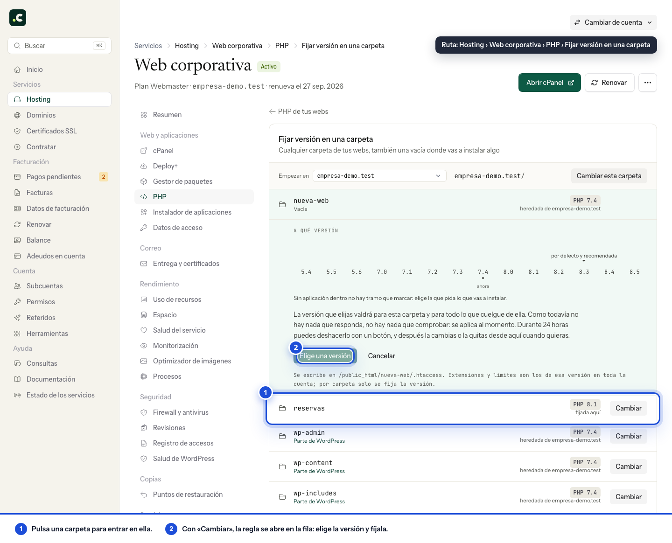
Task: Choose PHP version 7.2 in the version picker
Action: 433,272
